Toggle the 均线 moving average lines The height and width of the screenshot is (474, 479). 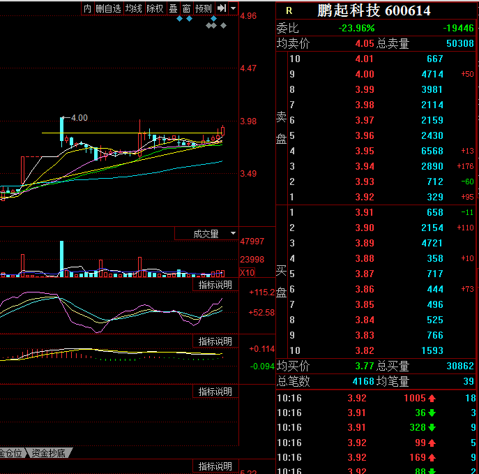coord(134,8)
